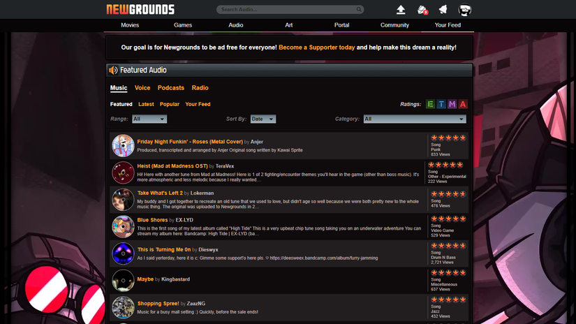Visit artist Dieswyx's profile
The image size is (576, 324).
[x=208, y=249]
